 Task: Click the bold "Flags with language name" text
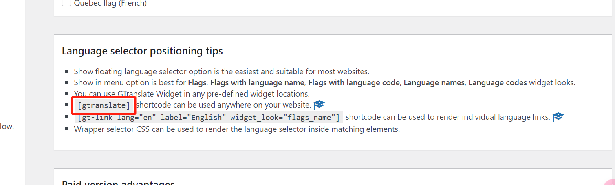coord(258,83)
